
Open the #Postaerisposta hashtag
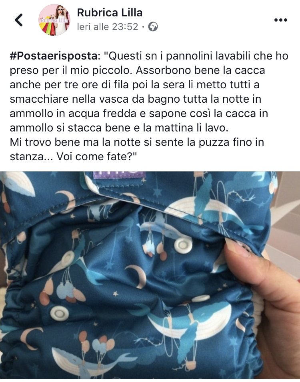(54, 56)
